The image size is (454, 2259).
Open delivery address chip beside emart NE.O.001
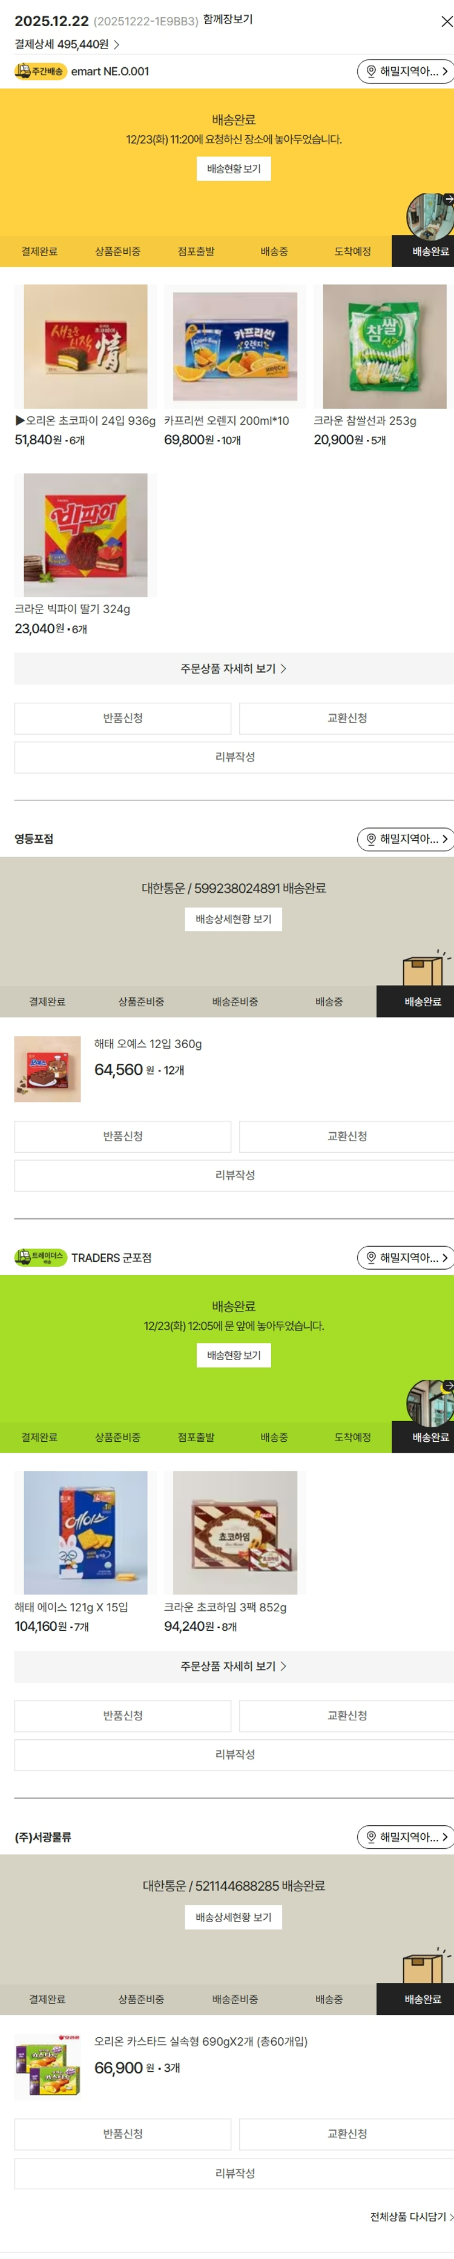pyautogui.click(x=405, y=71)
